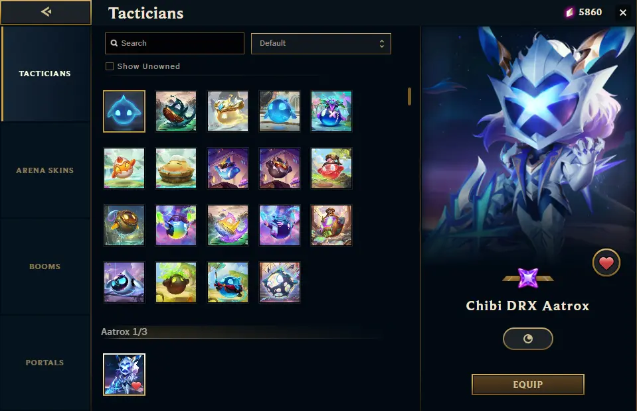
Task: Select the orange fish sprite thumbnail
Action: pos(124,168)
